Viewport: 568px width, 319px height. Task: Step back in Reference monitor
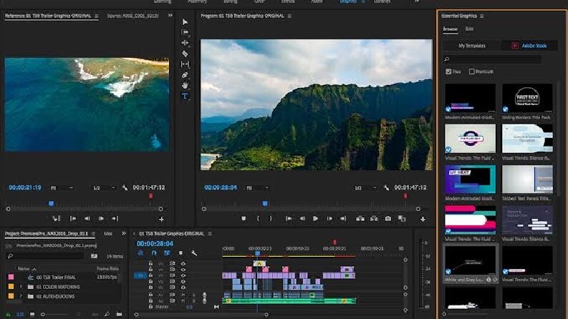(x=87, y=218)
